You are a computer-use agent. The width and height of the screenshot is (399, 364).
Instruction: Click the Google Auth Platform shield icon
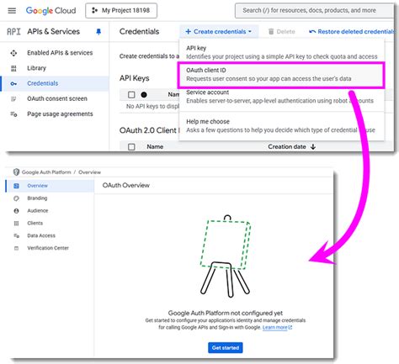click(x=16, y=172)
